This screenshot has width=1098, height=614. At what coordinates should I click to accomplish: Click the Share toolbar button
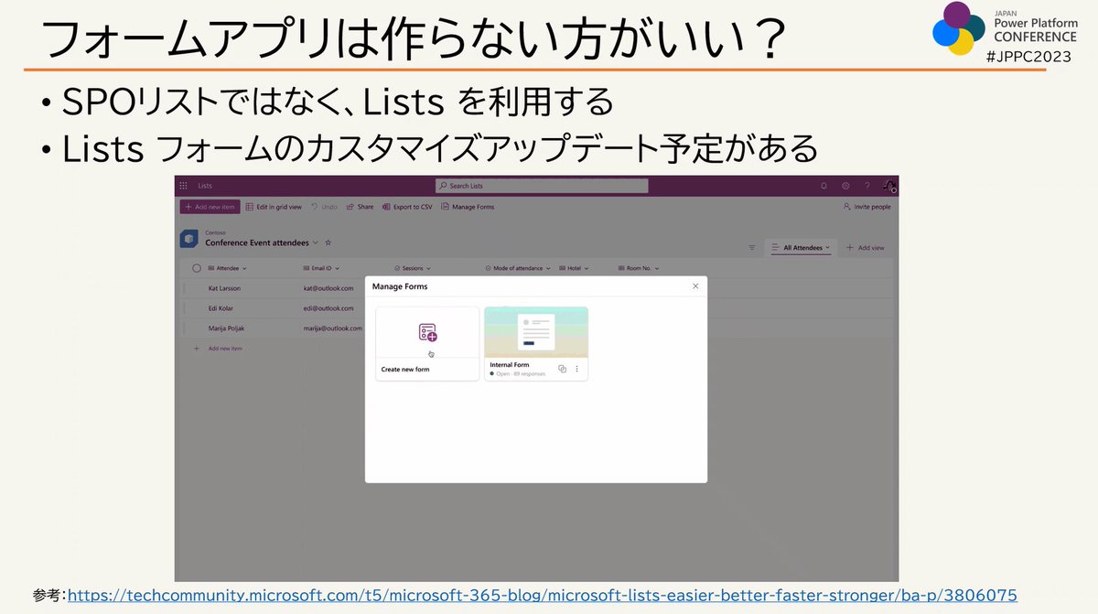click(360, 207)
